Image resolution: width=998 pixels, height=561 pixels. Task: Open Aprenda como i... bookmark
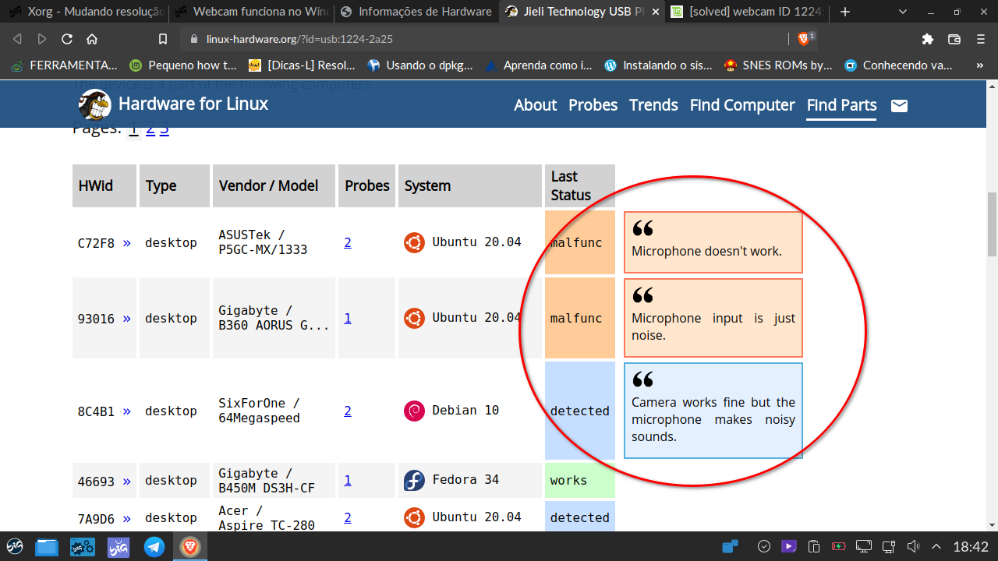point(539,65)
